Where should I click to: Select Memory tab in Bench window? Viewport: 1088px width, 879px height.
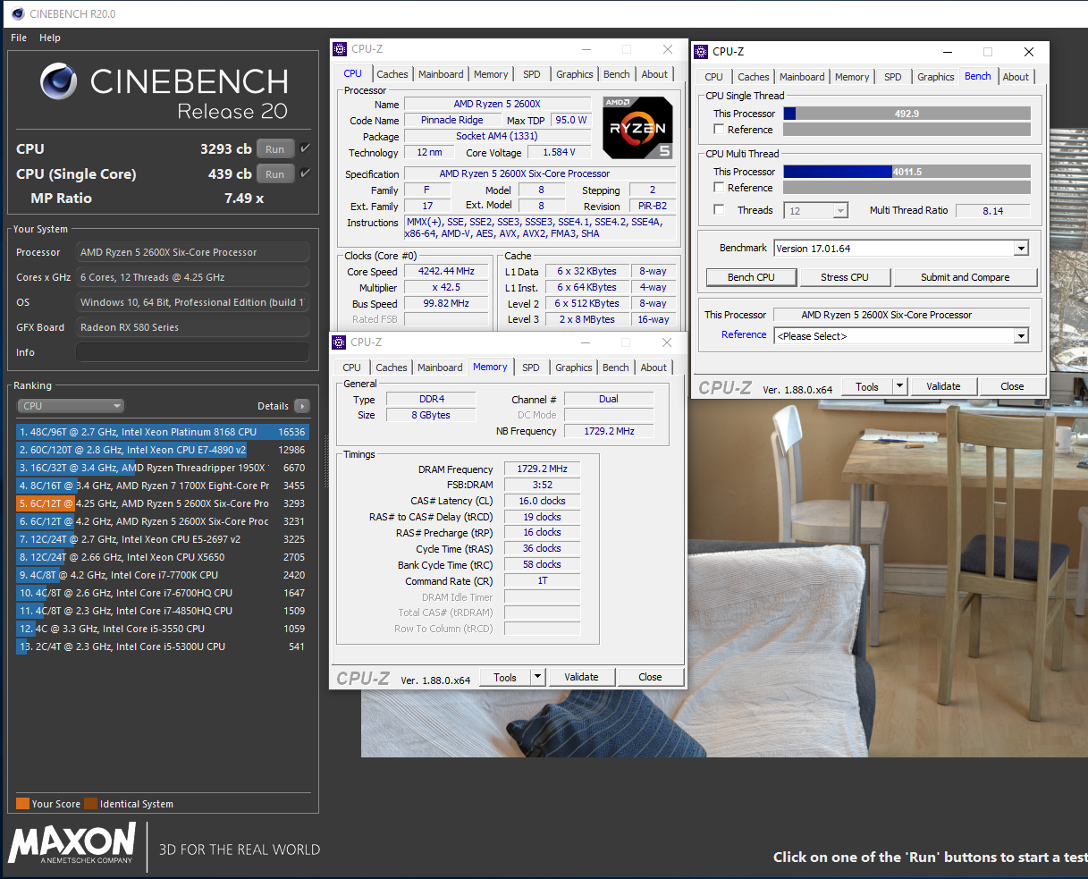click(852, 77)
